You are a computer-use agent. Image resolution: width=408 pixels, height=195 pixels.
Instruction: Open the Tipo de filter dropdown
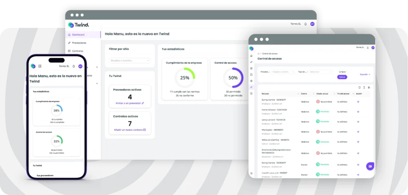[x=321, y=72]
